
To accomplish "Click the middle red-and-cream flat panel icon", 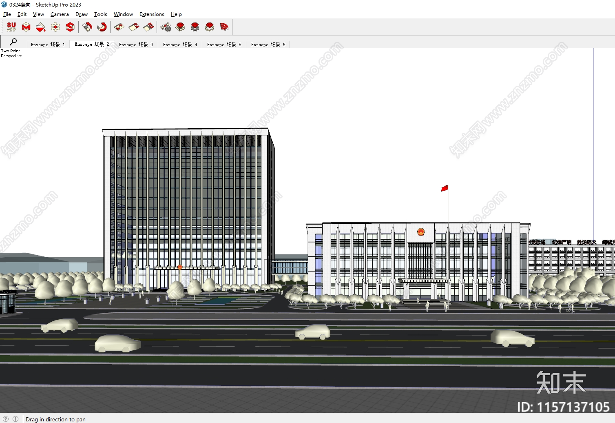I will coord(134,27).
